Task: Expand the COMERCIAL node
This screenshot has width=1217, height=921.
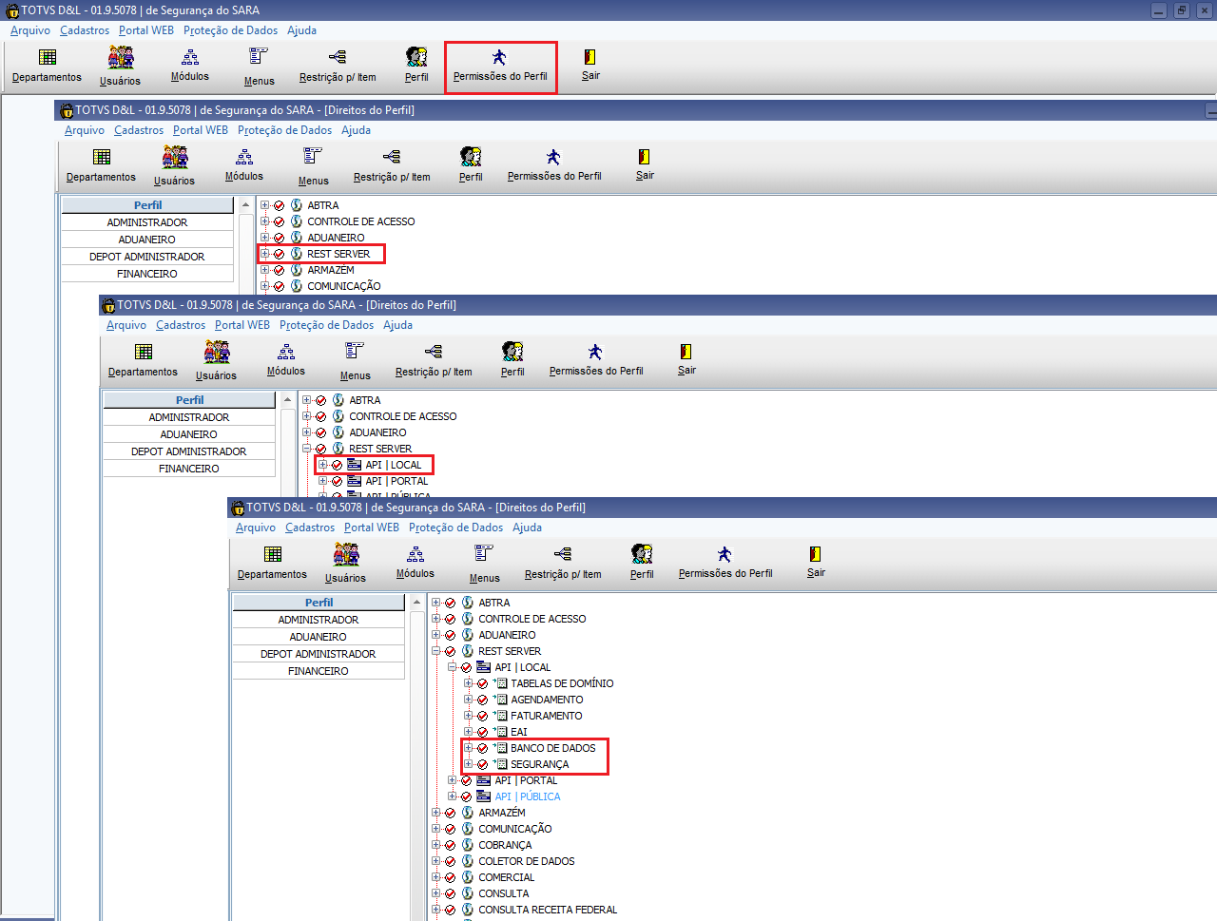Action: point(436,877)
